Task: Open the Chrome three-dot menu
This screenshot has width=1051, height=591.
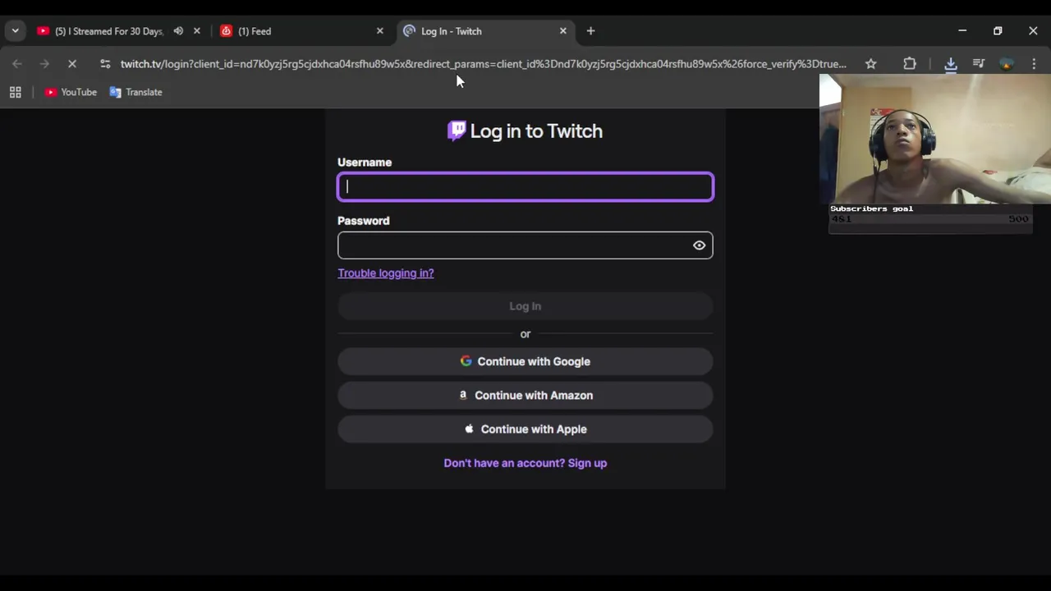Action: point(1034,64)
